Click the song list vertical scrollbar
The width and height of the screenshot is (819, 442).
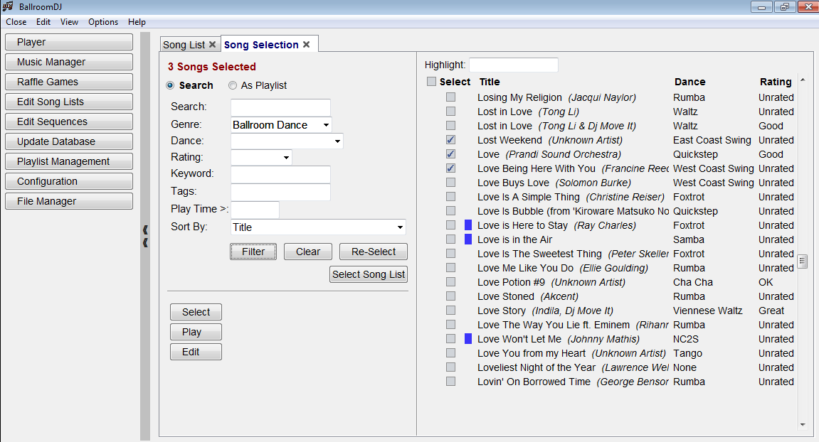(803, 262)
